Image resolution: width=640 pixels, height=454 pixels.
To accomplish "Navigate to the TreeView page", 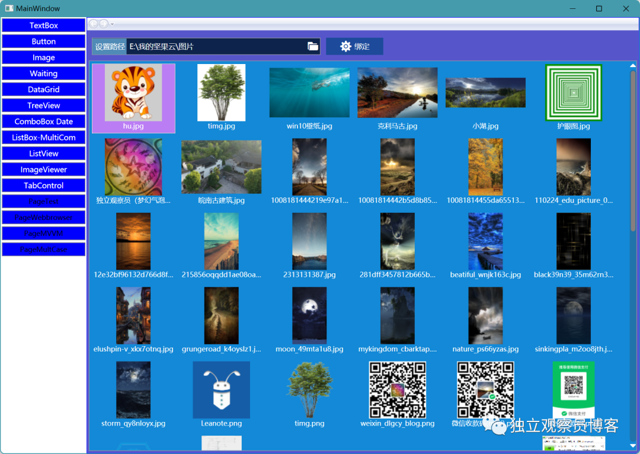I will 44,105.
